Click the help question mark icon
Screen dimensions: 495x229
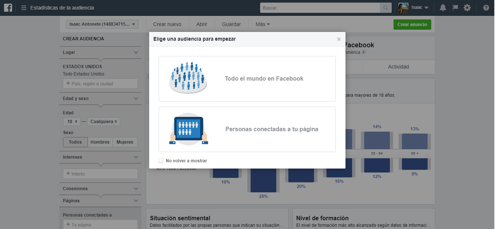[x=486, y=8]
